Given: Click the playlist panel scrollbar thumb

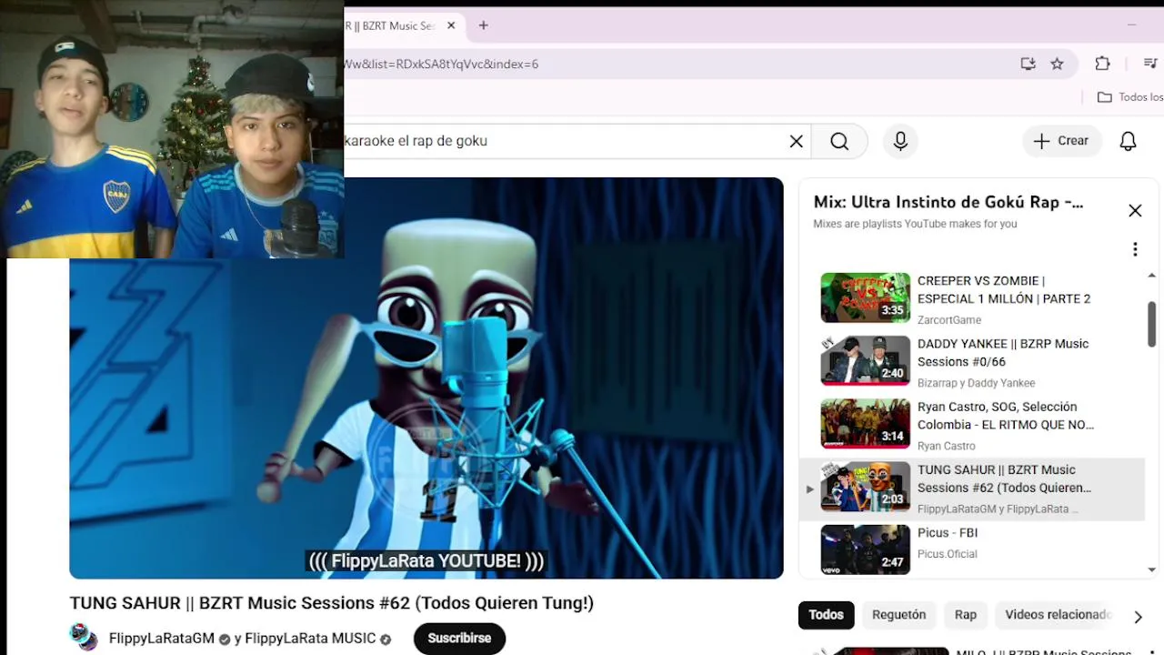Looking at the screenshot, I should tap(1151, 324).
